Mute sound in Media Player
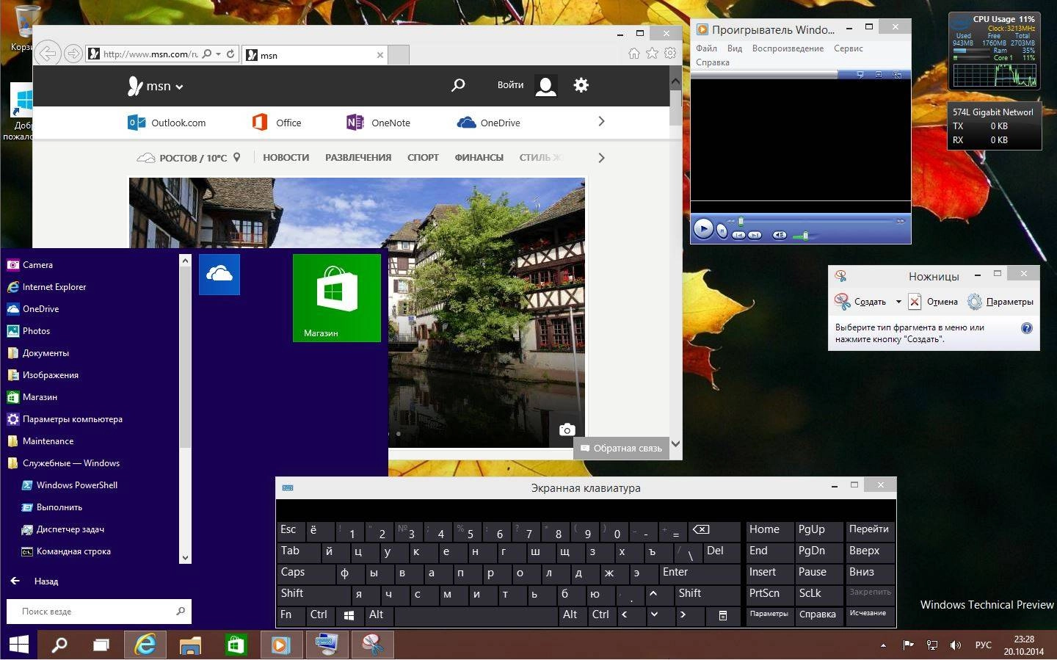Viewport: 1057px width, 660px height. pyautogui.click(x=780, y=235)
